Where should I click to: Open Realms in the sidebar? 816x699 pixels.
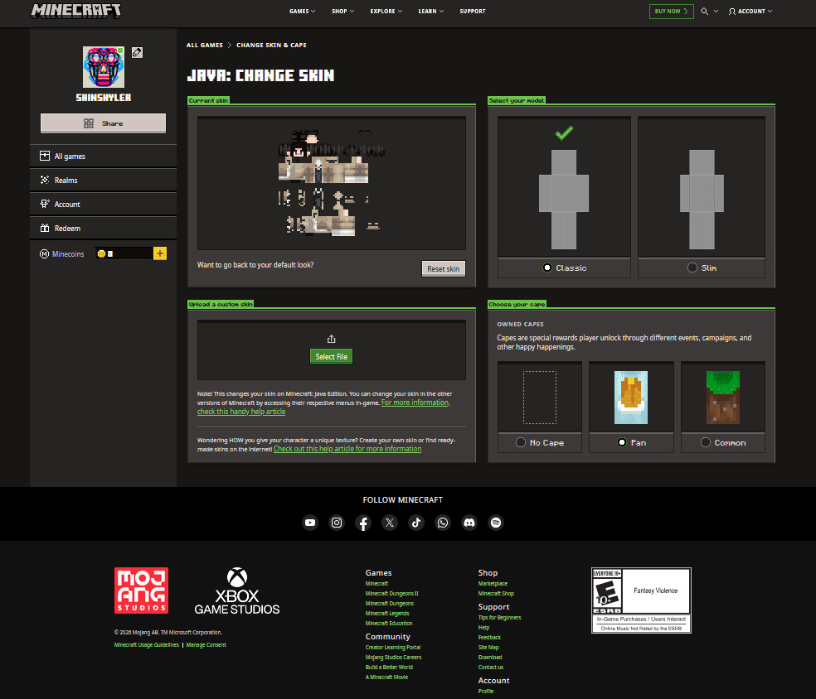coord(103,181)
